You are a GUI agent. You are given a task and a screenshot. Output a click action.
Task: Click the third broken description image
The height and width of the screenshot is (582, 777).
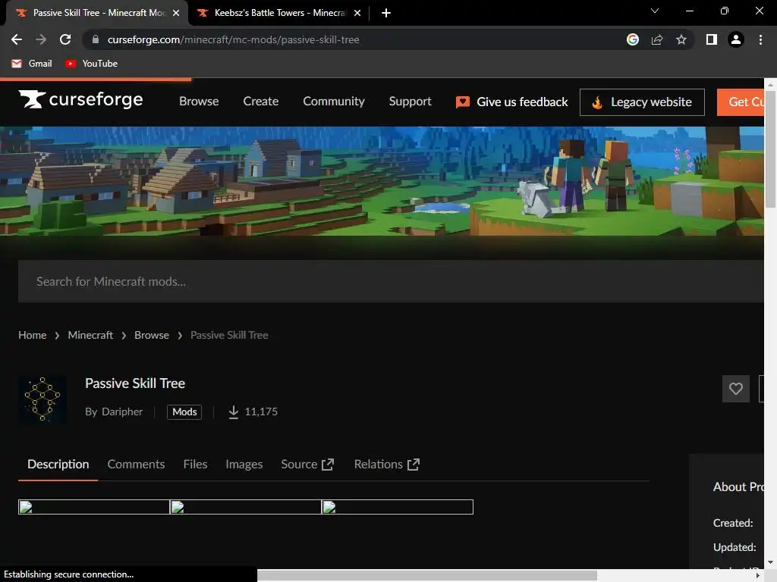click(398, 507)
